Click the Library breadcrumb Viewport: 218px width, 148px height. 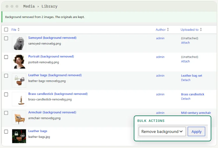50,6
